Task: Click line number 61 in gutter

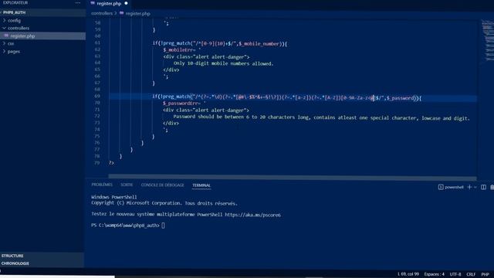Action: point(97,43)
